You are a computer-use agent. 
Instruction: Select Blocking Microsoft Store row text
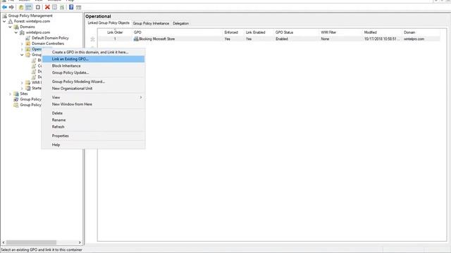click(156, 39)
